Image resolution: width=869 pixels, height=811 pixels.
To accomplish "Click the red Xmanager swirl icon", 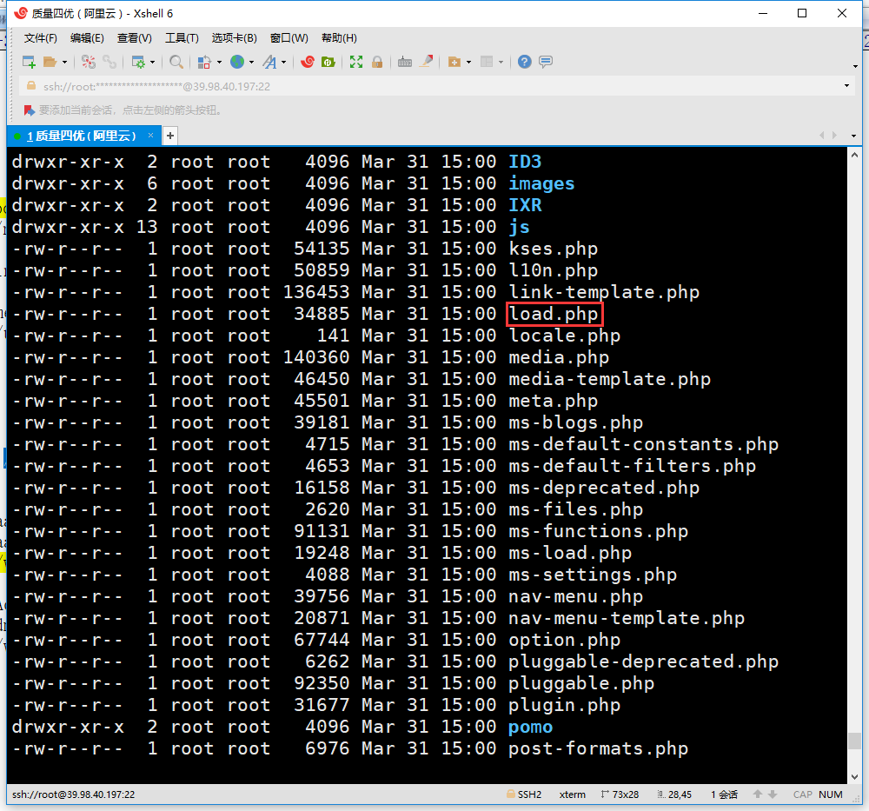I will [307, 62].
